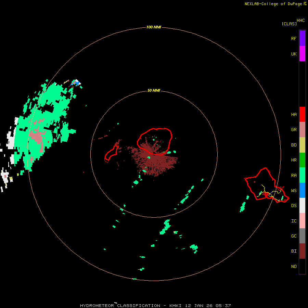Click the GC legend label
The width and height of the screenshot is (308, 308).
click(294, 236)
